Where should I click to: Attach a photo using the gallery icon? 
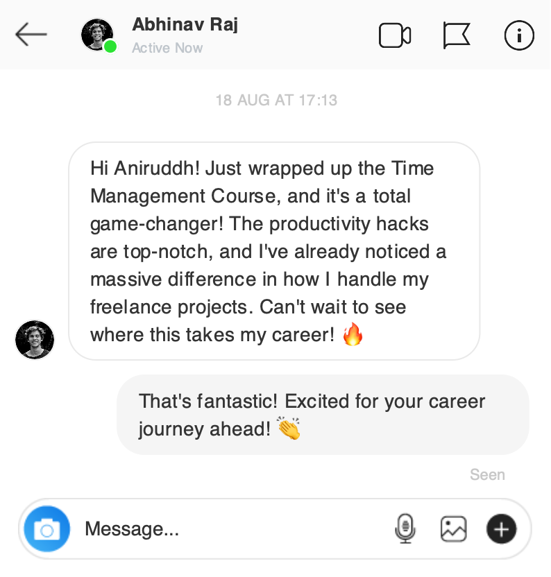point(453,528)
